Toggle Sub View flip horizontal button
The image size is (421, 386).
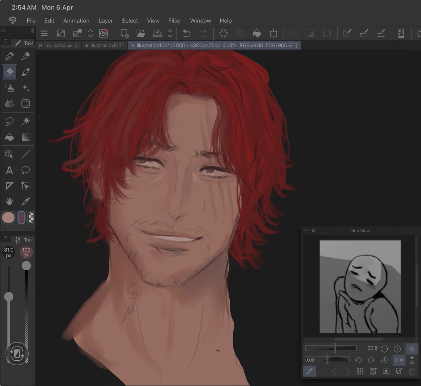[399, 360]
